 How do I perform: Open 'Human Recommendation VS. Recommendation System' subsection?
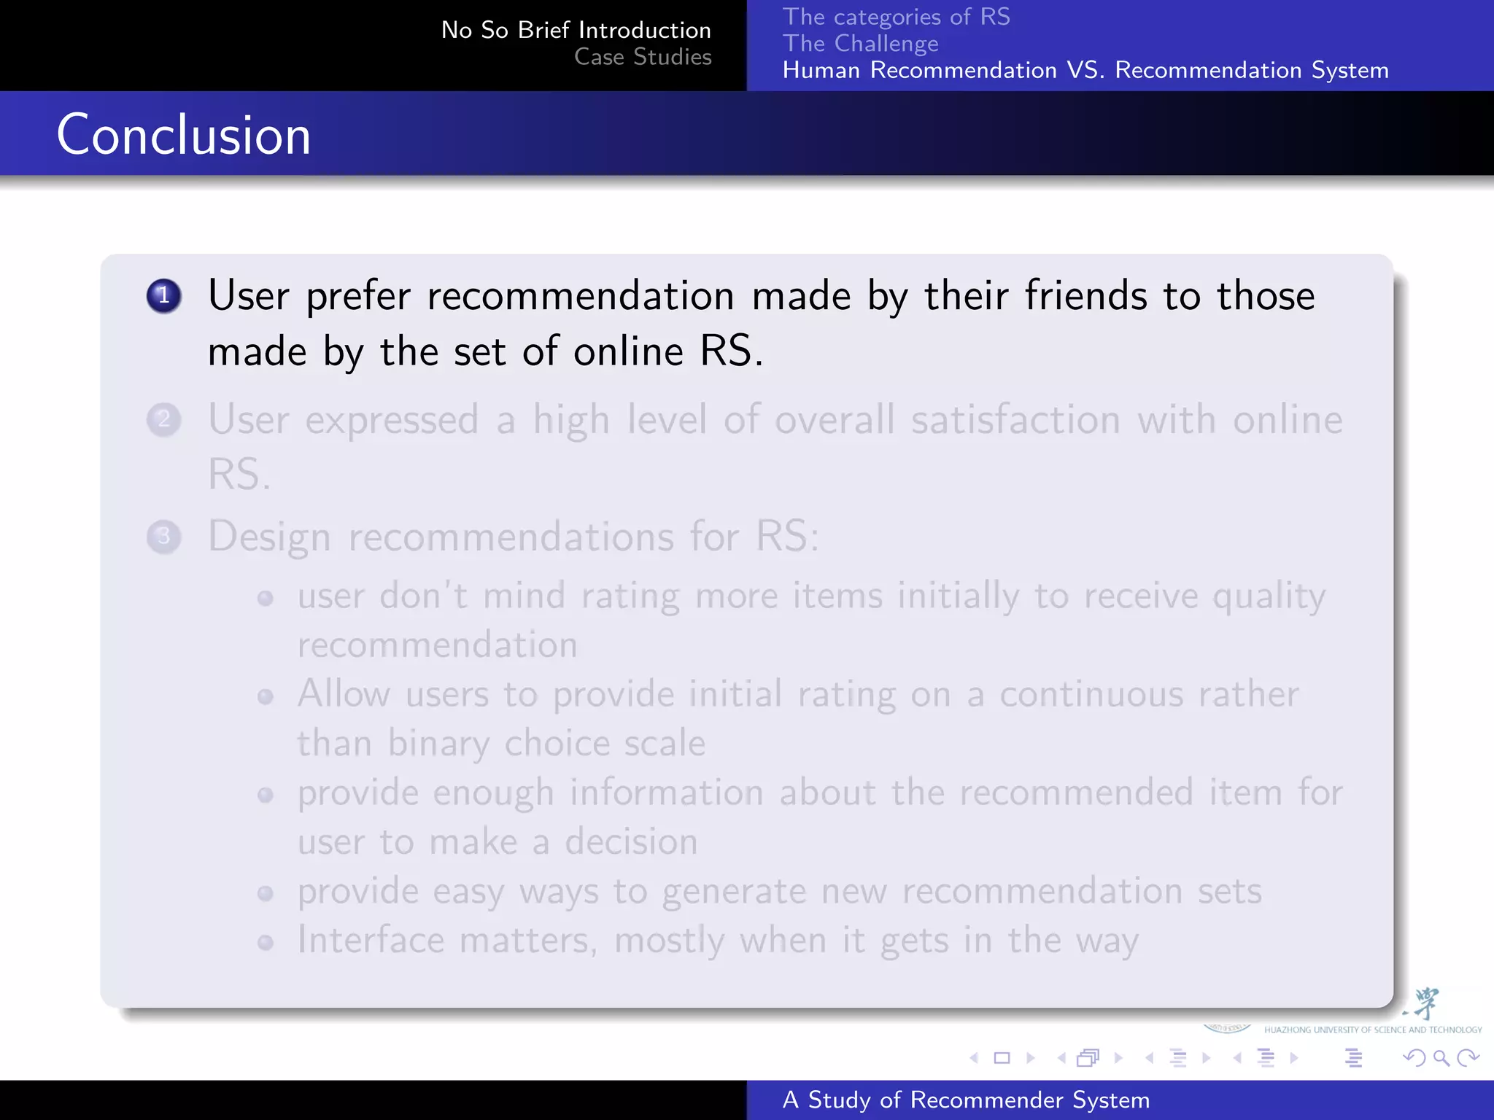point(1085,70)
